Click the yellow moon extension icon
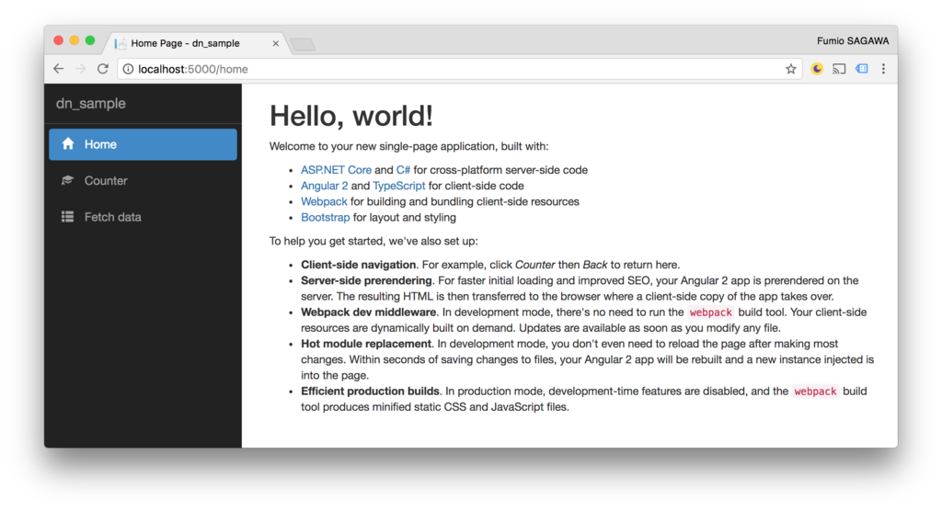This screenshot has height=511, width=942. [x=817, y=69]
